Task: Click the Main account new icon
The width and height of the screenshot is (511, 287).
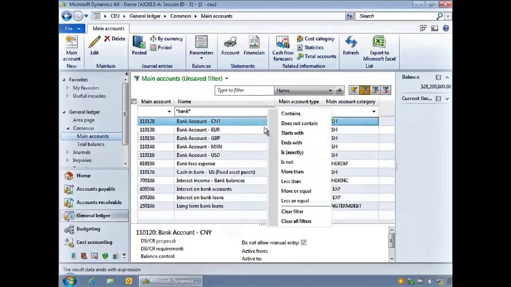Action: (x=71, y=42)
